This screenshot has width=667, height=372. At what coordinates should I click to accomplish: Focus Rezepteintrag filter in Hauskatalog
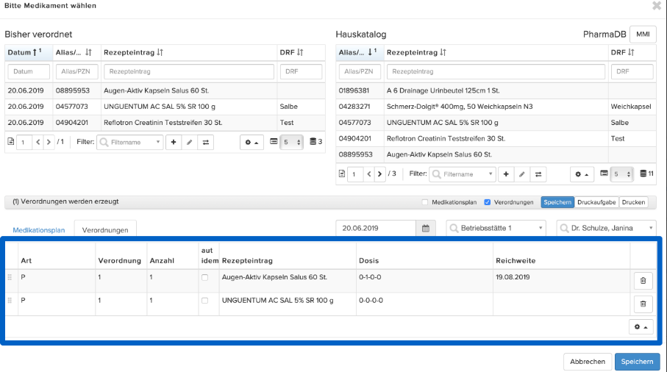(496, 71)
